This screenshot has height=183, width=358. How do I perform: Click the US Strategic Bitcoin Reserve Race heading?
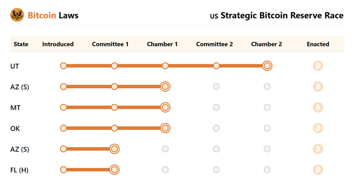pos(277,16)
